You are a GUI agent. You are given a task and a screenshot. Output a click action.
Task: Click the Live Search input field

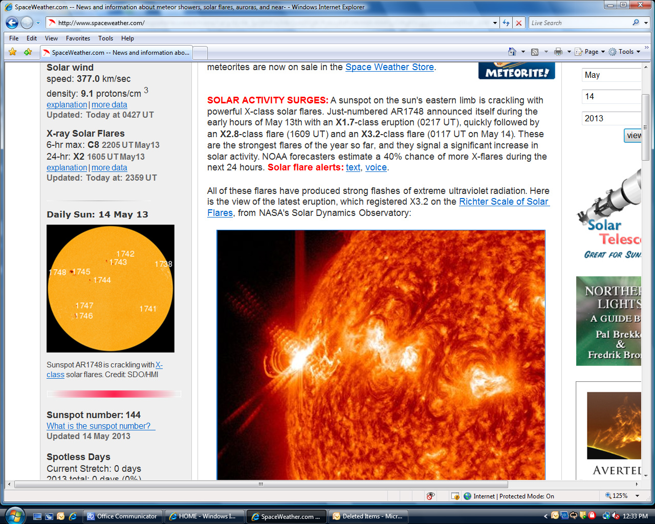coord(579,23)
